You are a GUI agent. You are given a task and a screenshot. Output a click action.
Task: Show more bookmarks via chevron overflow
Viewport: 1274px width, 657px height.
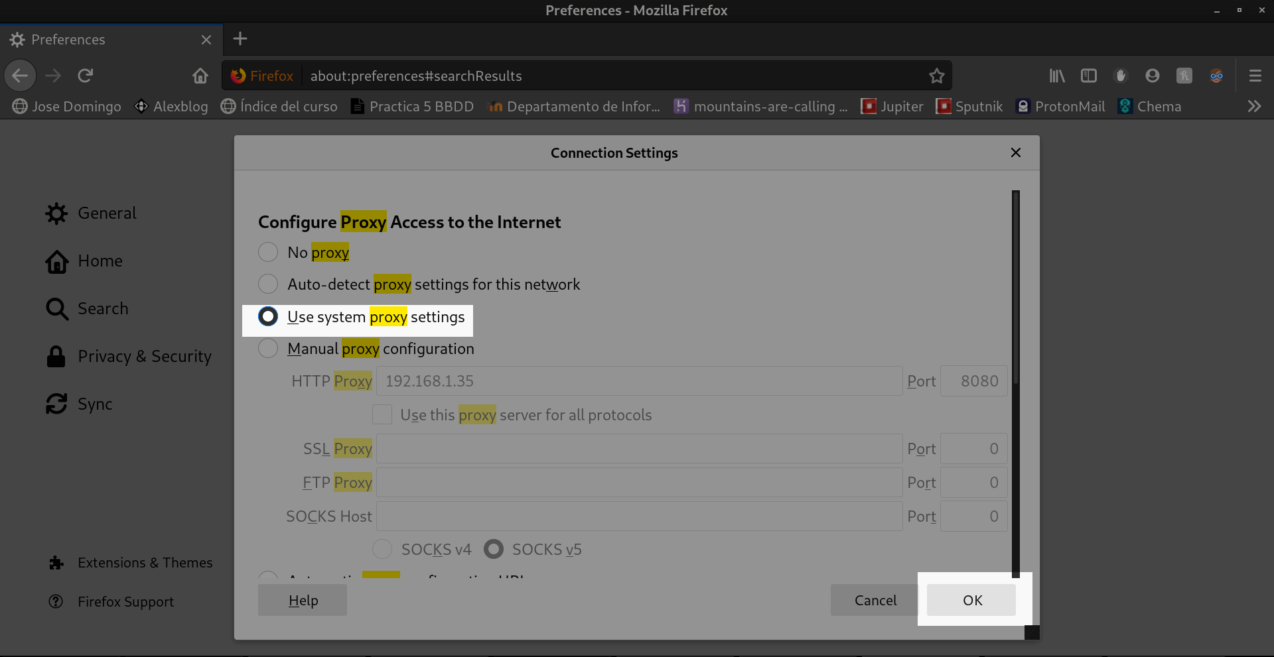1253,107
